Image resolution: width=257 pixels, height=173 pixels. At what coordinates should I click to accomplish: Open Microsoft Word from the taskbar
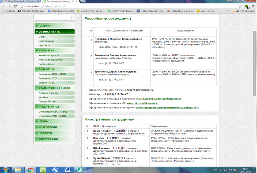pos(67,170)
